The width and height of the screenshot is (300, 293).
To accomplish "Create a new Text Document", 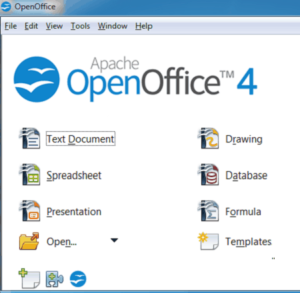I will pyautogui.click(x=81, y=139).
